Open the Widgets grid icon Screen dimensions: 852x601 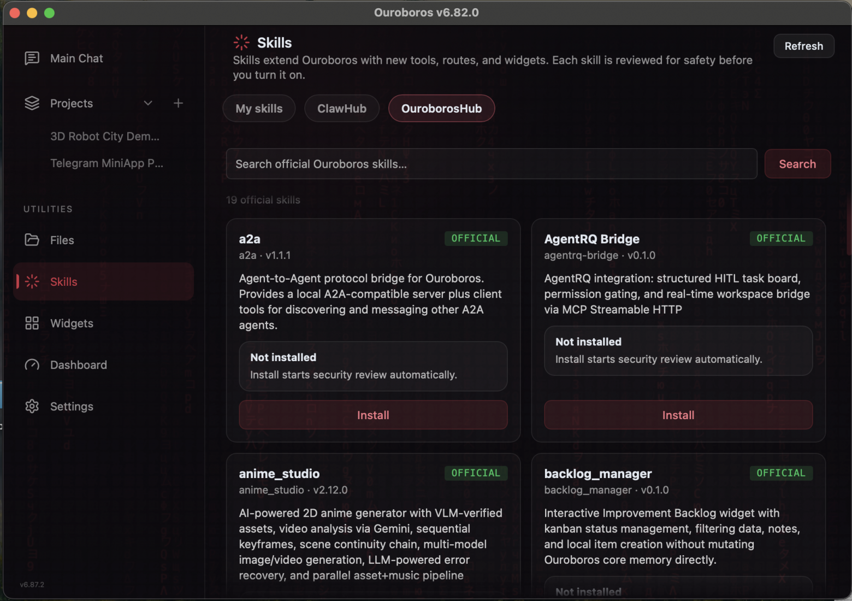(x=32, y=323)
